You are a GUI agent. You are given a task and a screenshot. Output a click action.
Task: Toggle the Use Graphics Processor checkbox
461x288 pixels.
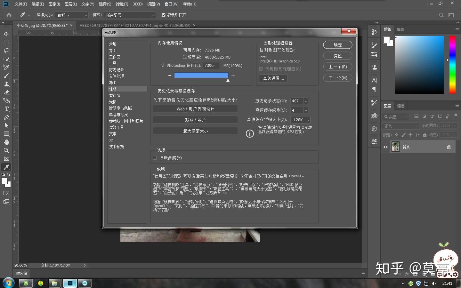(261, 69)
